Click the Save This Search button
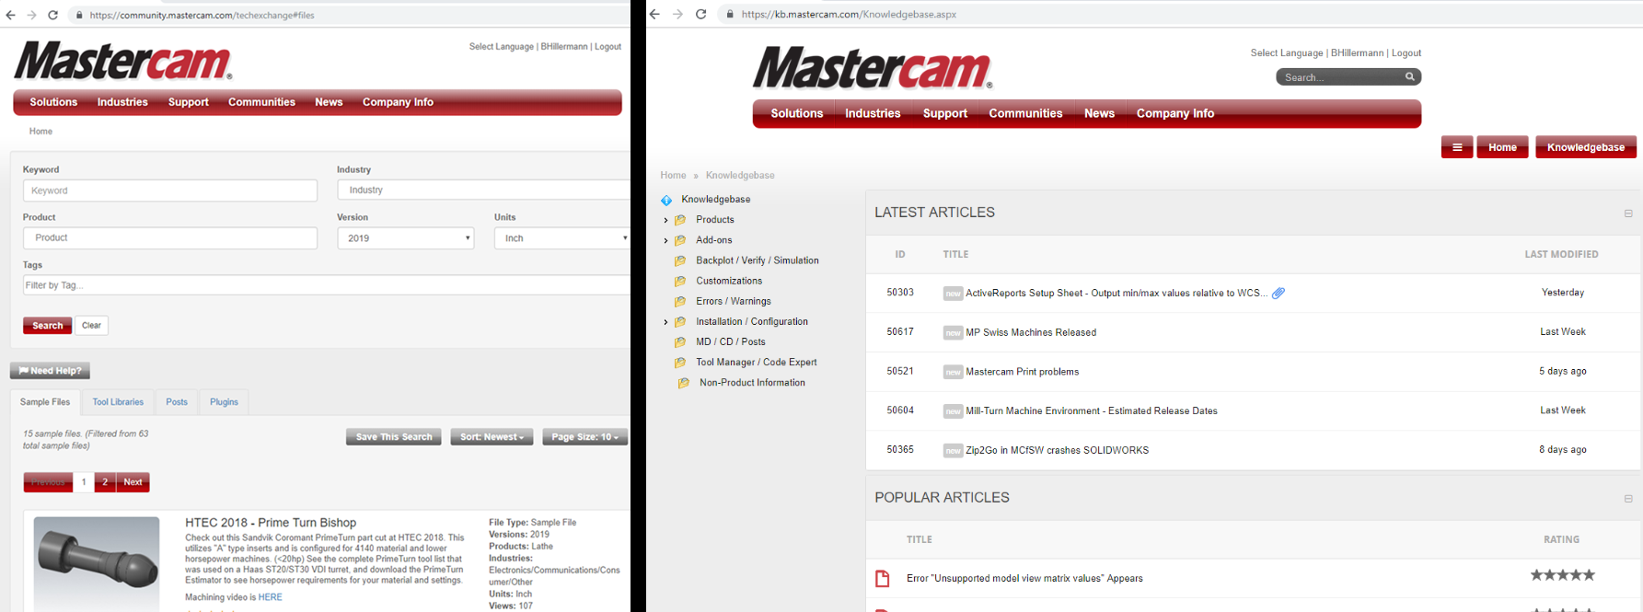The width and height of the screenshot is (1643, 612). [x=394, y=437]
